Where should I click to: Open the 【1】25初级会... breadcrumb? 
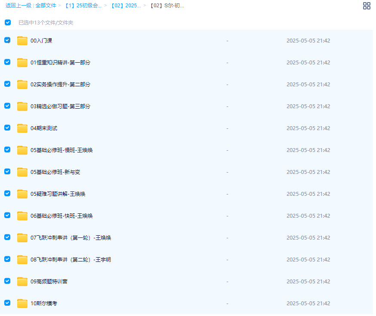pos(83,6)
